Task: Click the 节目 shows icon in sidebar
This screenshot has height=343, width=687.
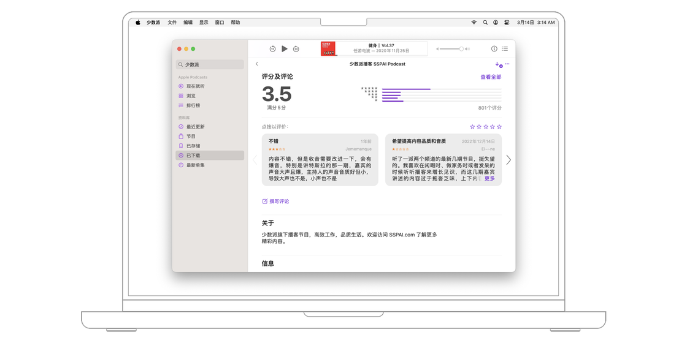Action: [181, 136]
